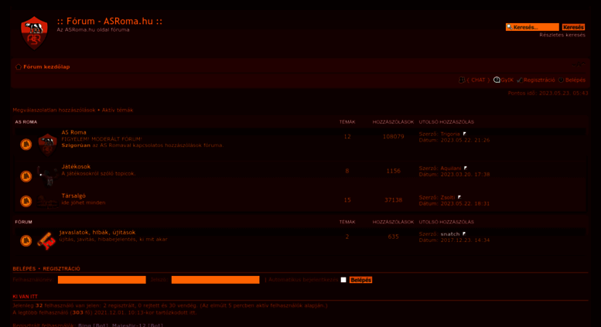
Task: Enable Automatikus bejelentkezés checkbox
Action: point(343,280)
